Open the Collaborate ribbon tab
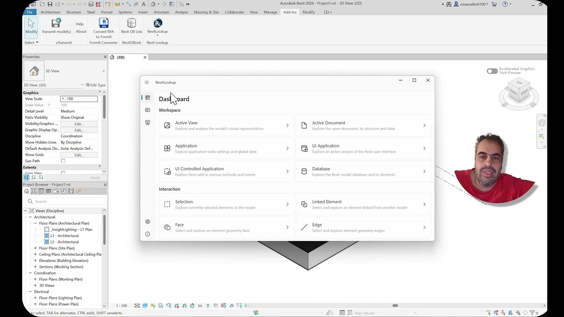 (234, 12)
